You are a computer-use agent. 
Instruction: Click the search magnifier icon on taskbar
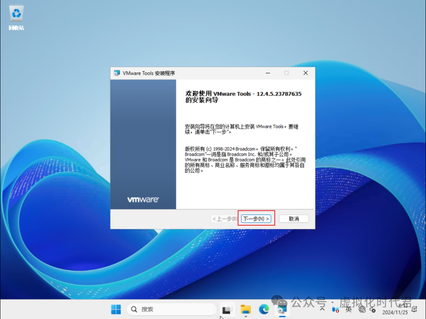(x=135, y=309)
